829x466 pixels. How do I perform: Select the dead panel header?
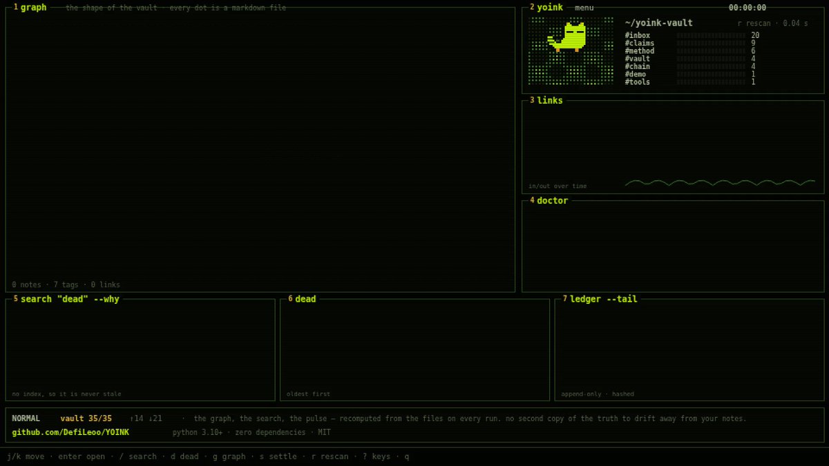[305, 299]
